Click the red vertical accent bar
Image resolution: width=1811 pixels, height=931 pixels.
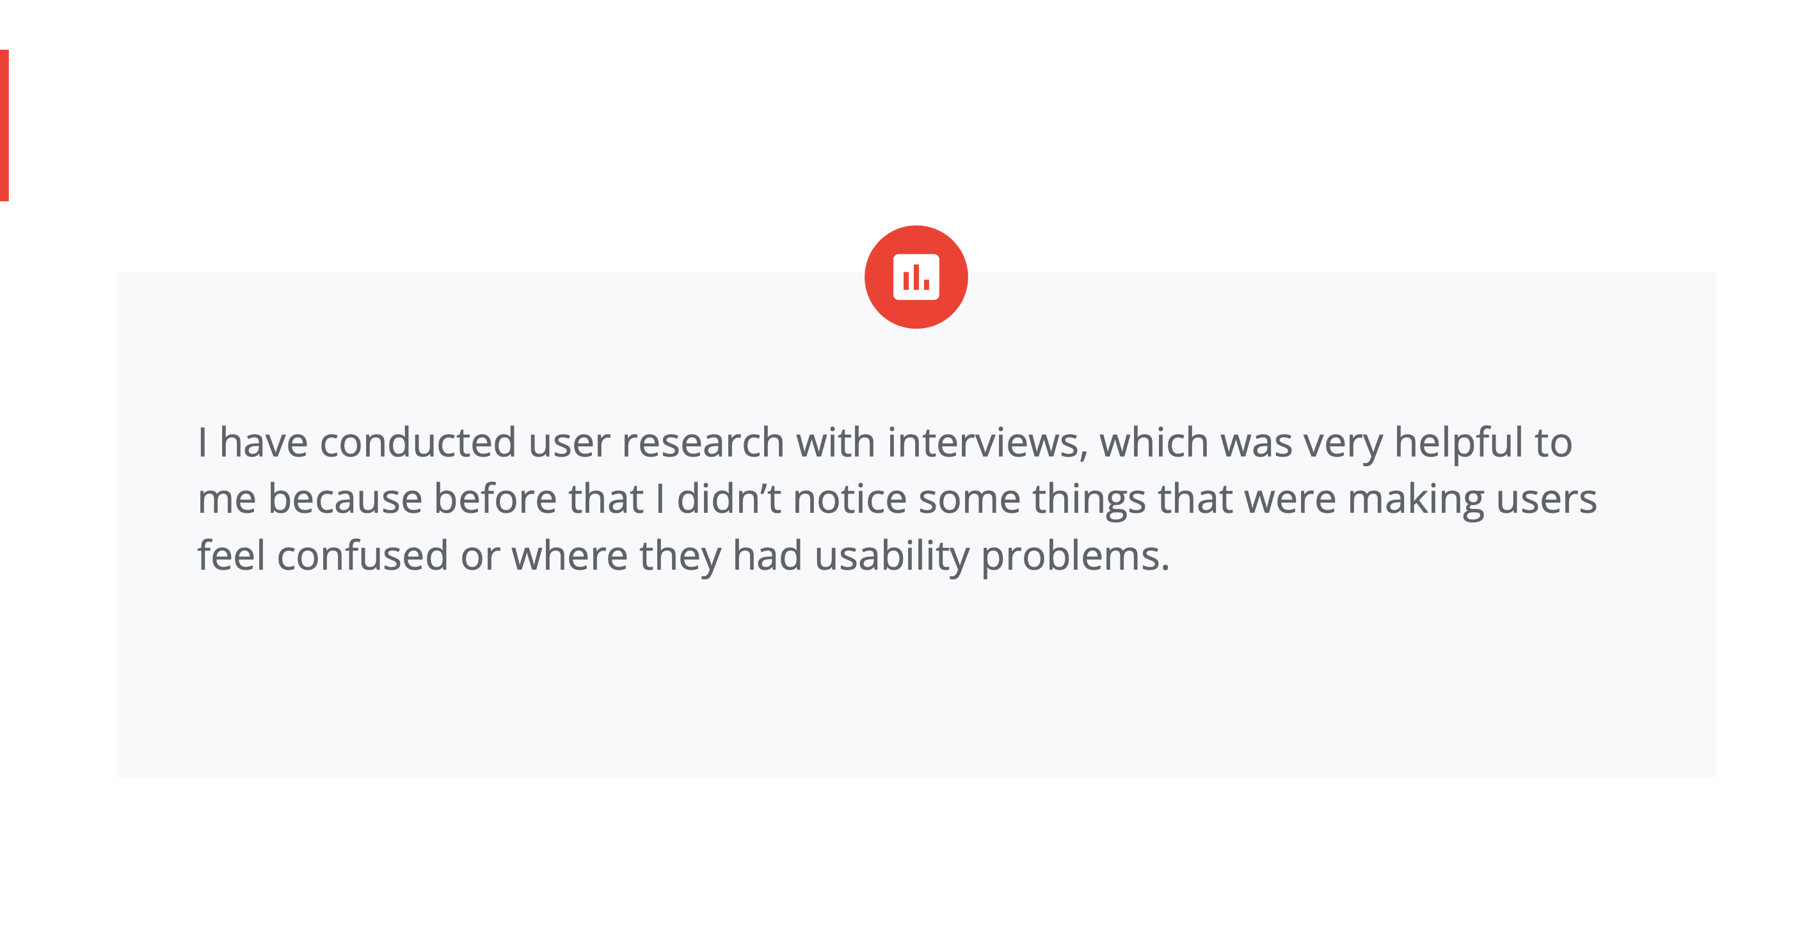point(4,125)
